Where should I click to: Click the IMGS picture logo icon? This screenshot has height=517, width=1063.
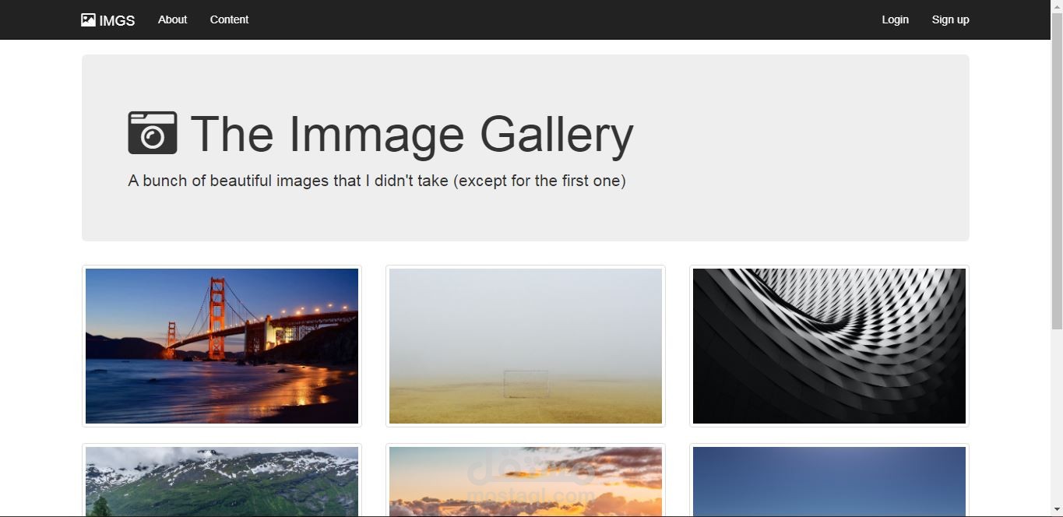pyautogui.click(x=88, y=19)
